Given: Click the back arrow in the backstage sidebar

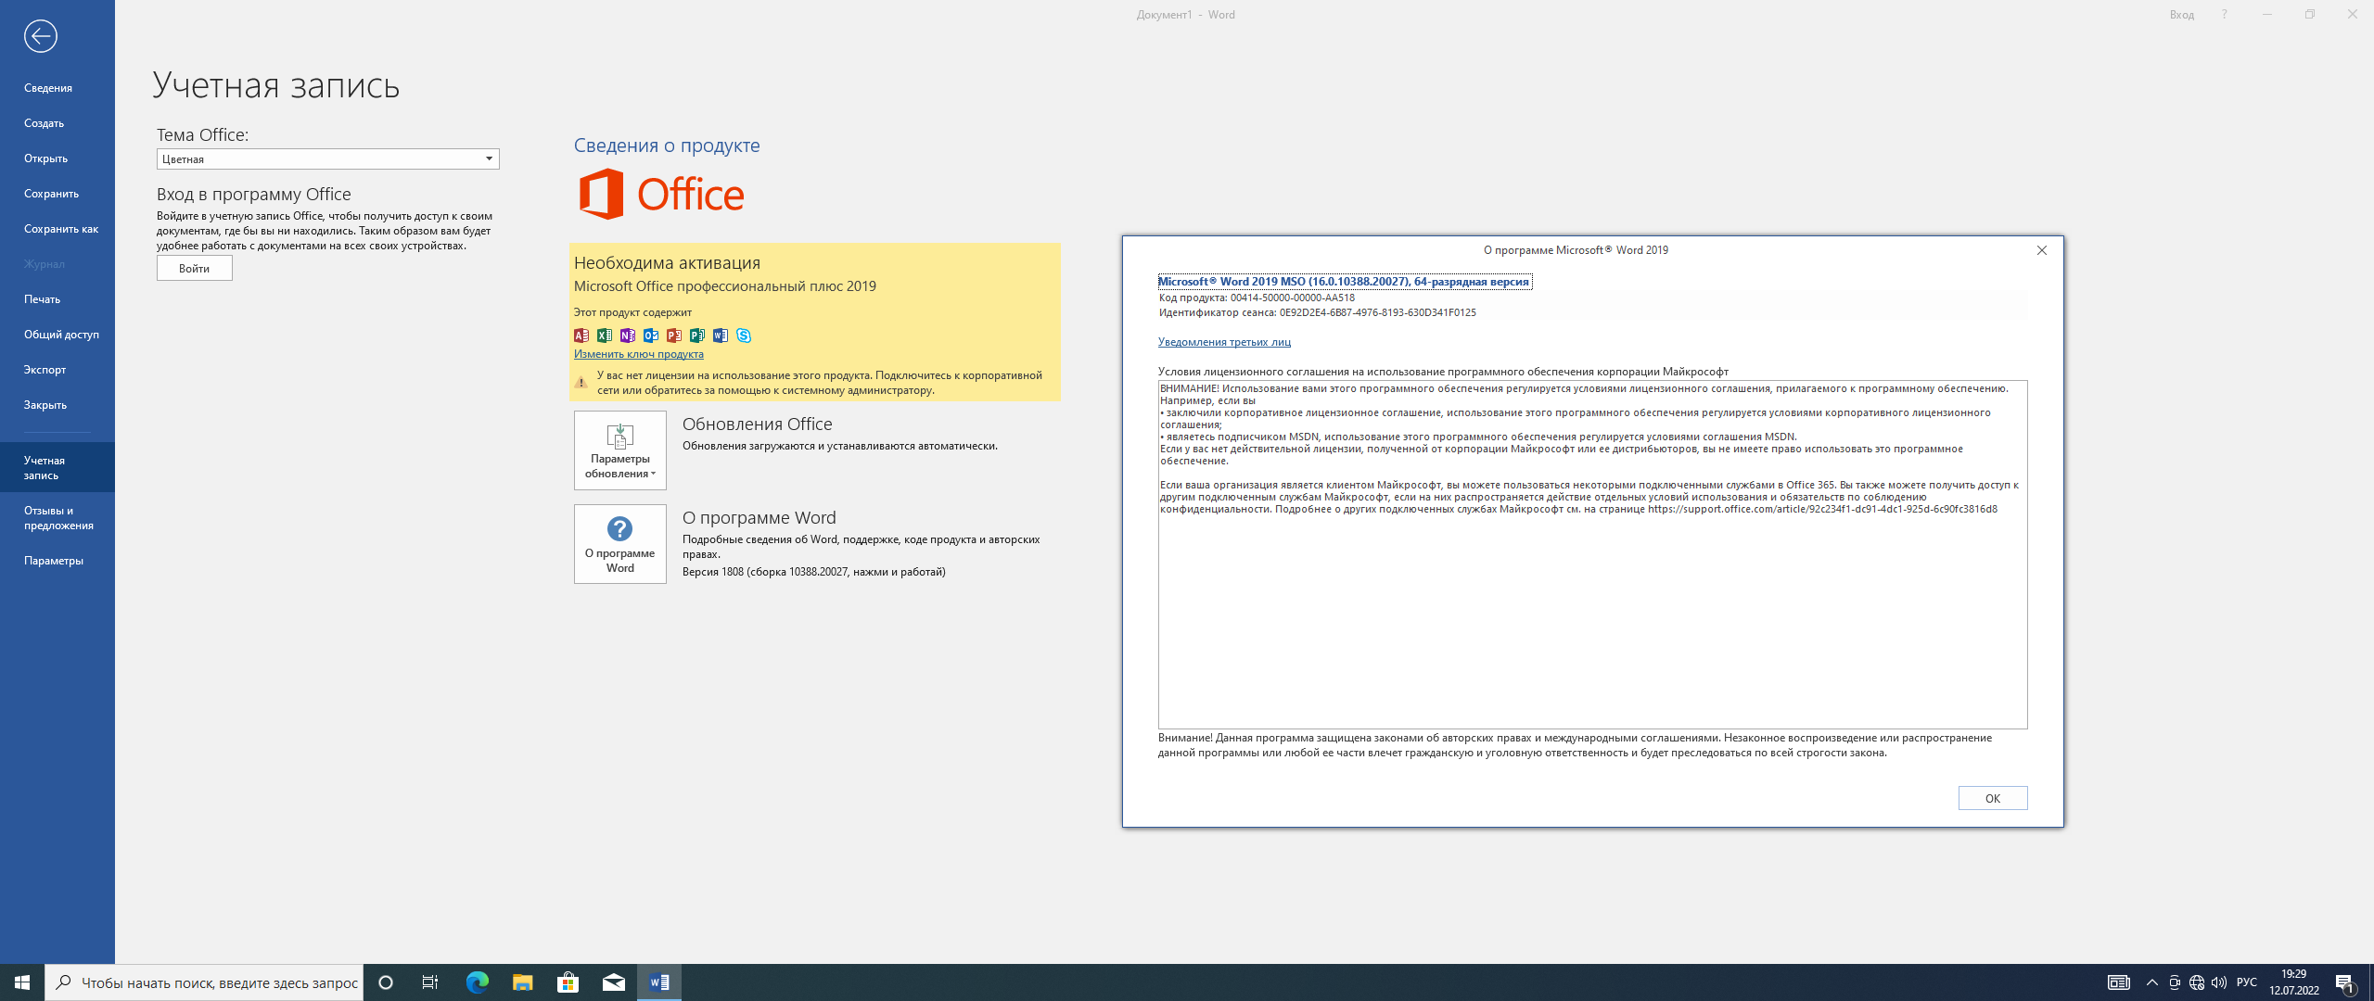Looking at the screenshot, I should (41, 36).
